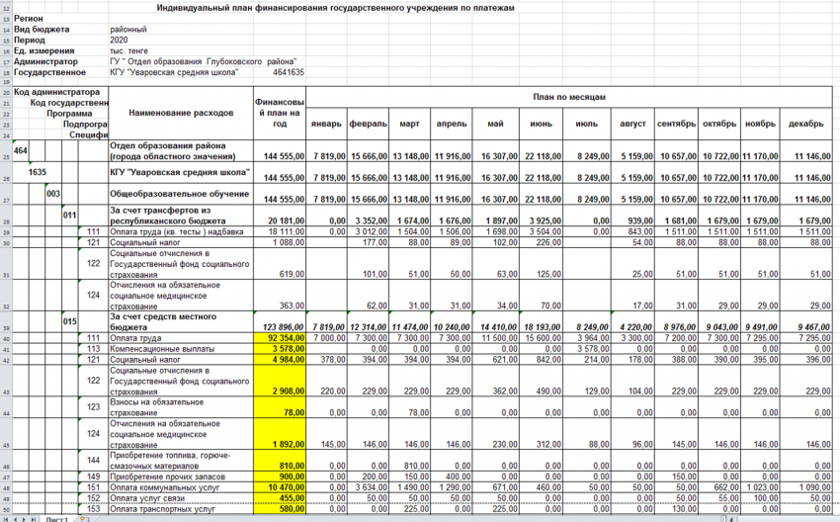Select the 'Код администратора' header cell
This screenshot has height=522, width=840.
(x=56, y=92)
